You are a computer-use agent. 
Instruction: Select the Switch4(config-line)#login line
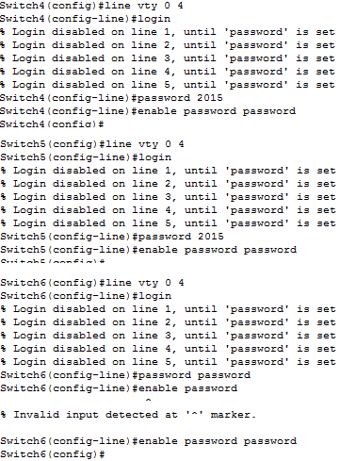[85, 19]
